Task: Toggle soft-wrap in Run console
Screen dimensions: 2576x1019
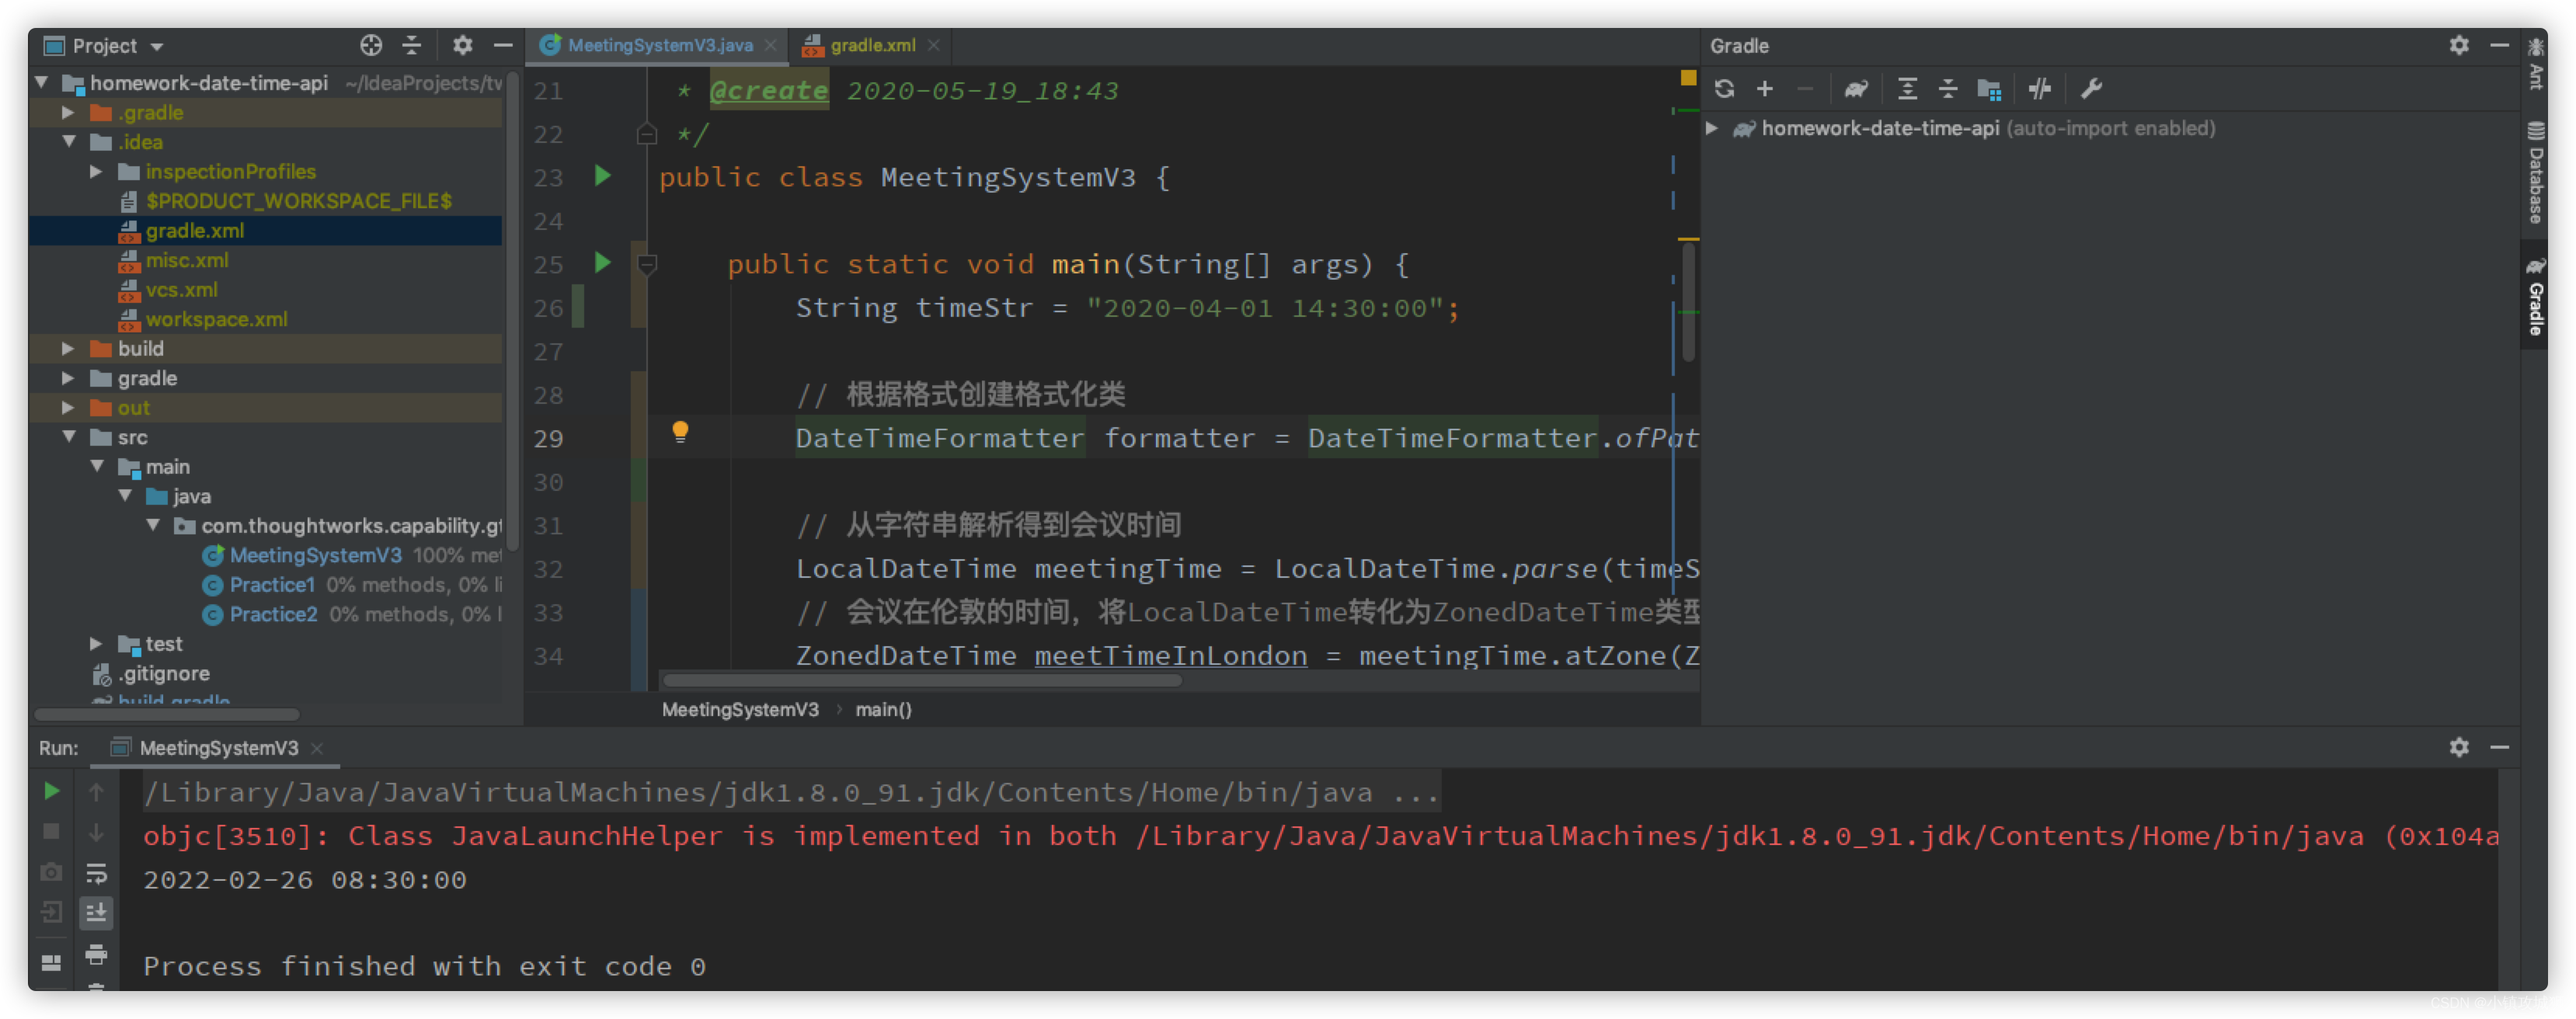Action: 96,873
